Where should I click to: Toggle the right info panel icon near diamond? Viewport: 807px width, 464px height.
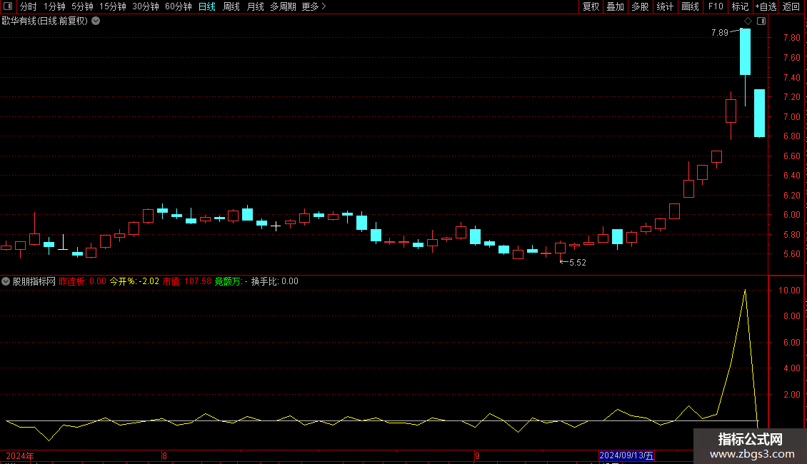pyautogui.click(x=761, y=21)
